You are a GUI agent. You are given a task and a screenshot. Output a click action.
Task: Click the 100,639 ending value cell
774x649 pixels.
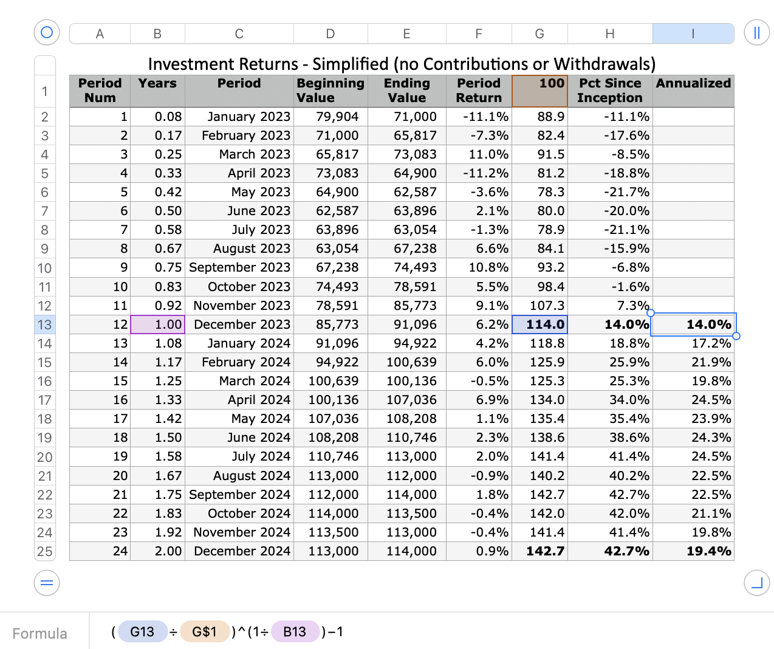pyautogui.click(x=406, y=362)
